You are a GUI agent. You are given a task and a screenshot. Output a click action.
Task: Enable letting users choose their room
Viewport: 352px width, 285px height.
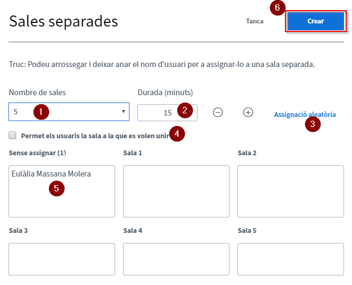(x=13, y=135)
